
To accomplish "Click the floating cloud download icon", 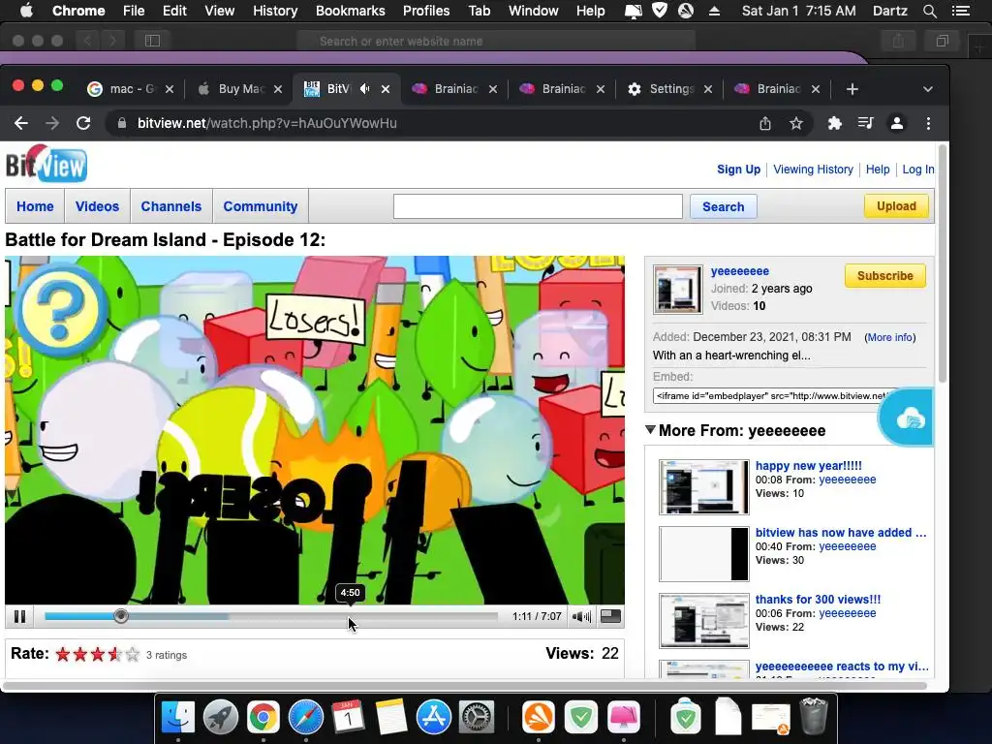I will click(909, 418).
